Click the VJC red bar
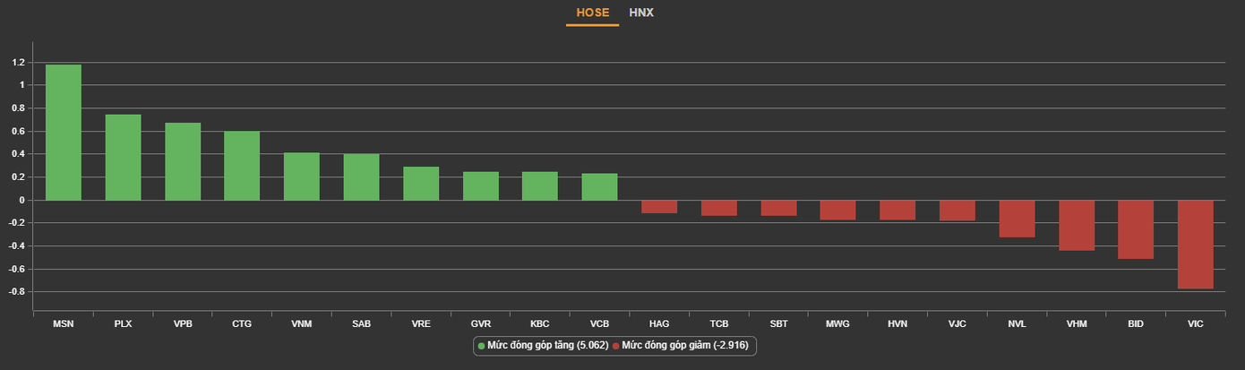This screenshot has width=1245, height=370. (x=957, y=211)
